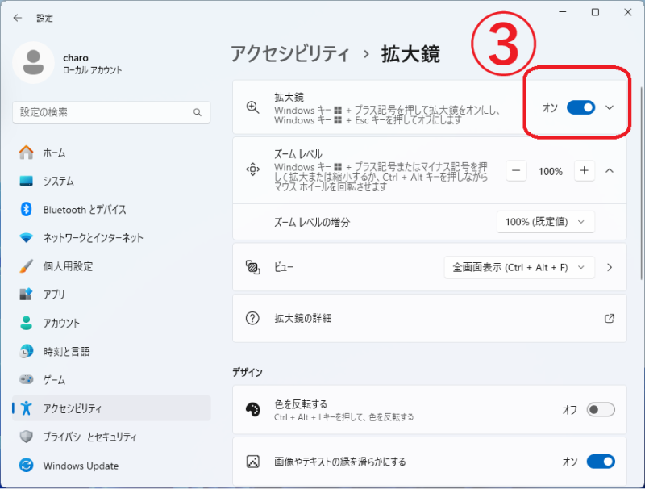The image size is (645, 489).
Task: Disable 画像やテキストの縁を滑らかにする
Action: coord(601,462)
